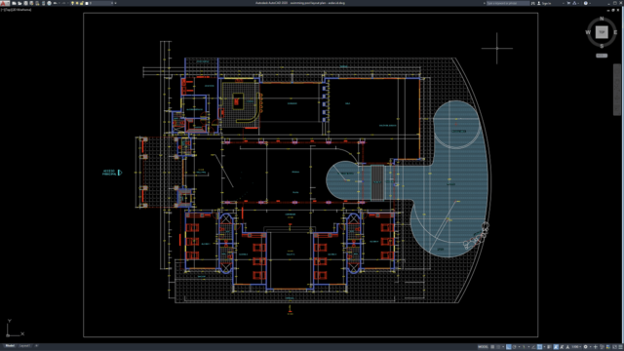Screen dimensions: 624x351
Task: Click the Save As icon in Quick Access toolbar
Action: (x=31, y=3)
